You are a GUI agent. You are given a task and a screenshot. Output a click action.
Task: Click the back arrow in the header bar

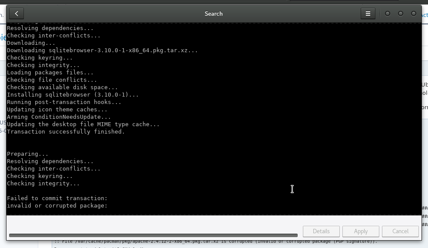tap(17, 13)
